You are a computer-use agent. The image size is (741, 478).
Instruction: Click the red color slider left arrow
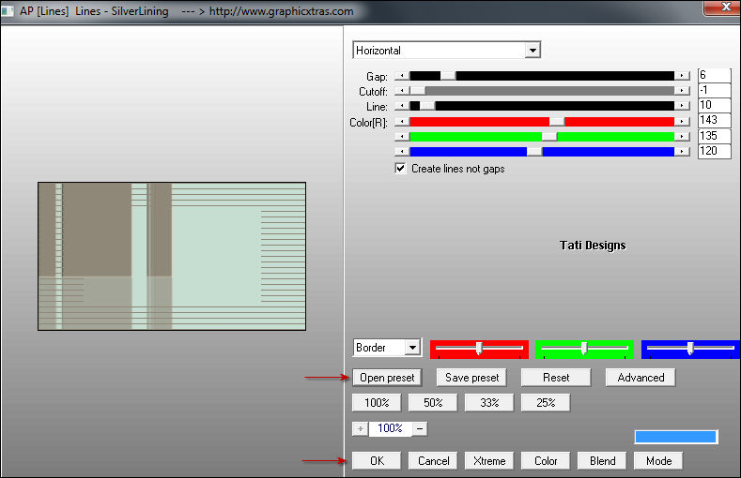[x=402, y=121]
